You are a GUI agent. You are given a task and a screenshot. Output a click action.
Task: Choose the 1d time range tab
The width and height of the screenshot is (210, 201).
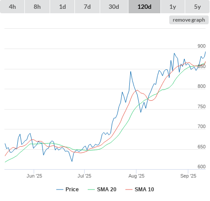click(62, 7)
